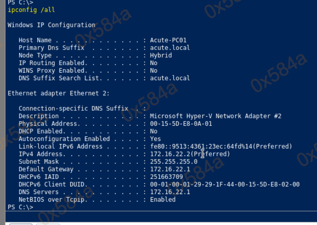Click the physical address 00-15-5D-E8-0A-01

(181, 124)
